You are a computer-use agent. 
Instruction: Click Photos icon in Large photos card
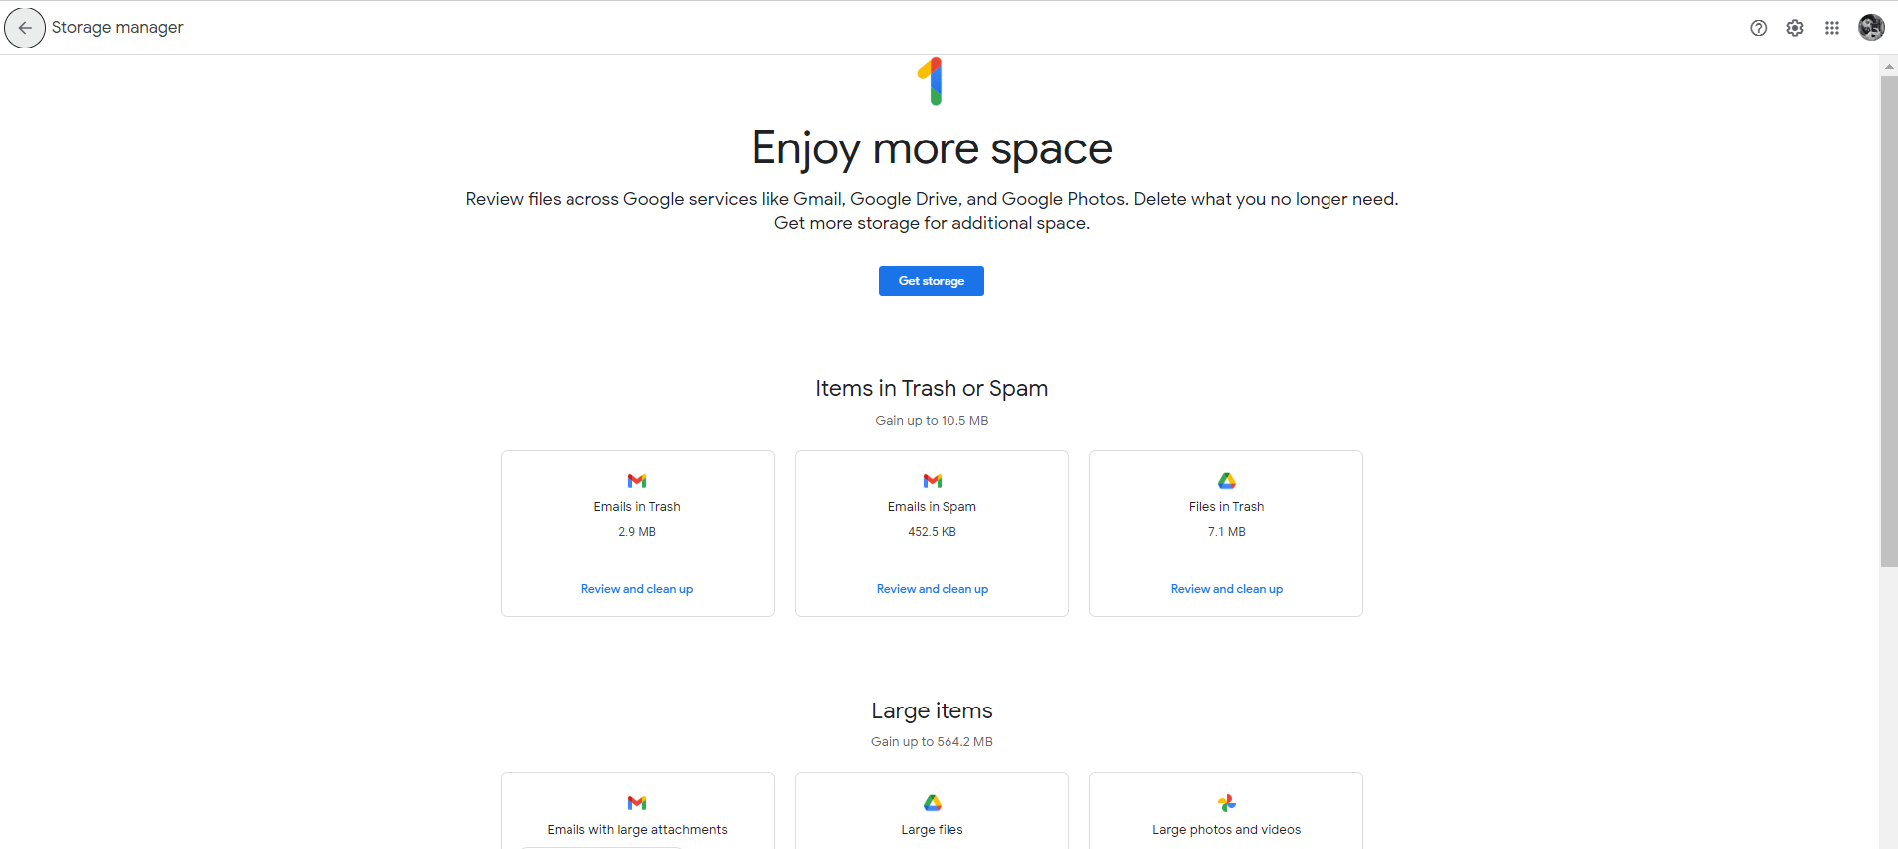[1226, 803]
